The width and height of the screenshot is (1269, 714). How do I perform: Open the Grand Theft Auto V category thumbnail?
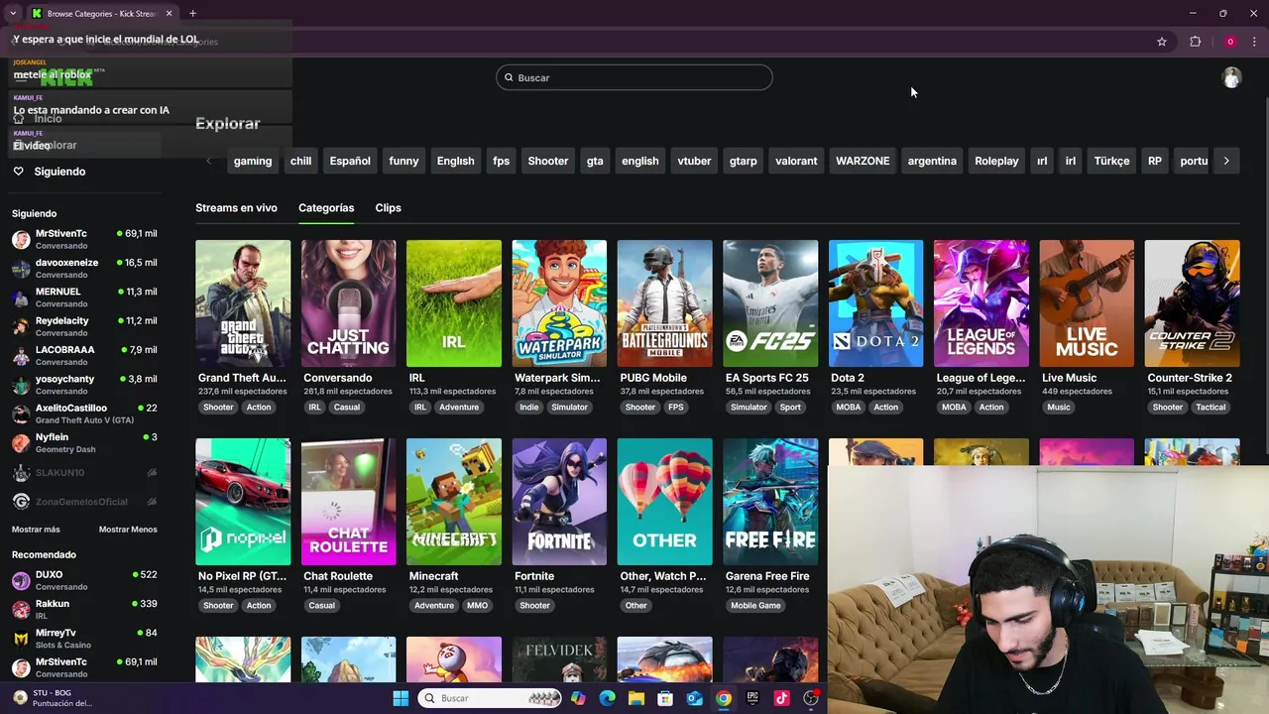pos(243,303)
